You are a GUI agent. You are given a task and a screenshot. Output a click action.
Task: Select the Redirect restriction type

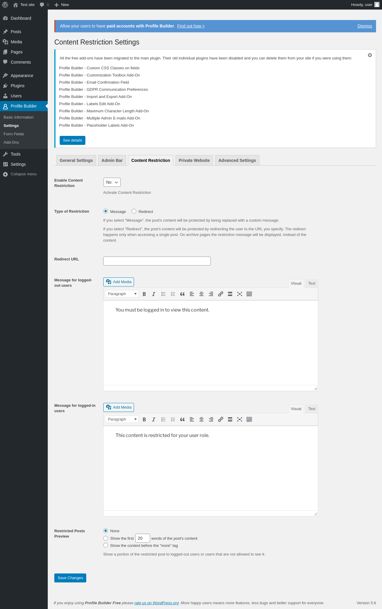(x=134, y=211)
